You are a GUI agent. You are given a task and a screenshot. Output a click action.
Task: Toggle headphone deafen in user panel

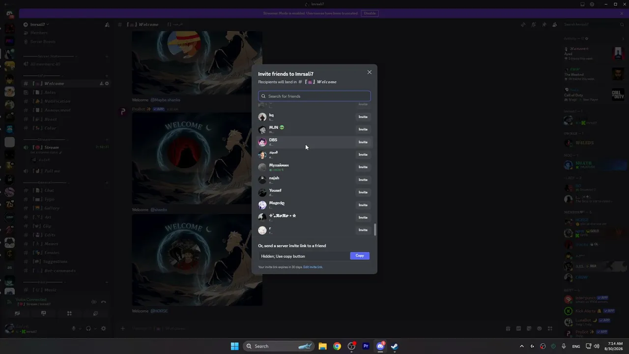click(88, 328)
